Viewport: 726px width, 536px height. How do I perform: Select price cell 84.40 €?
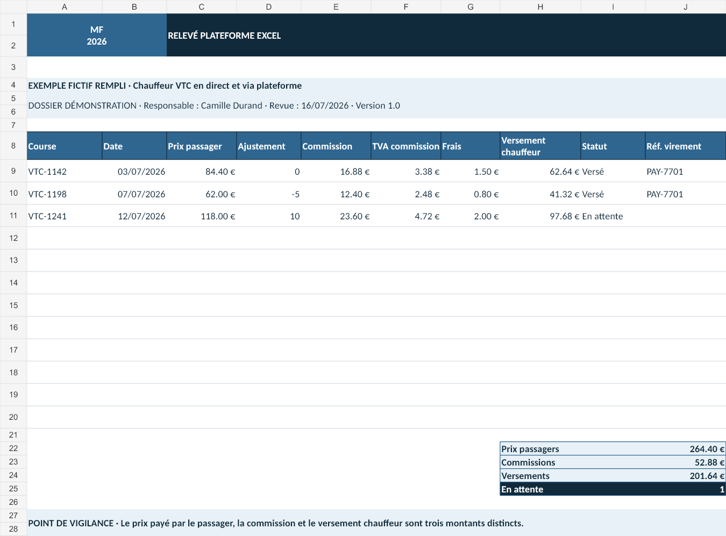coord(202,171)
